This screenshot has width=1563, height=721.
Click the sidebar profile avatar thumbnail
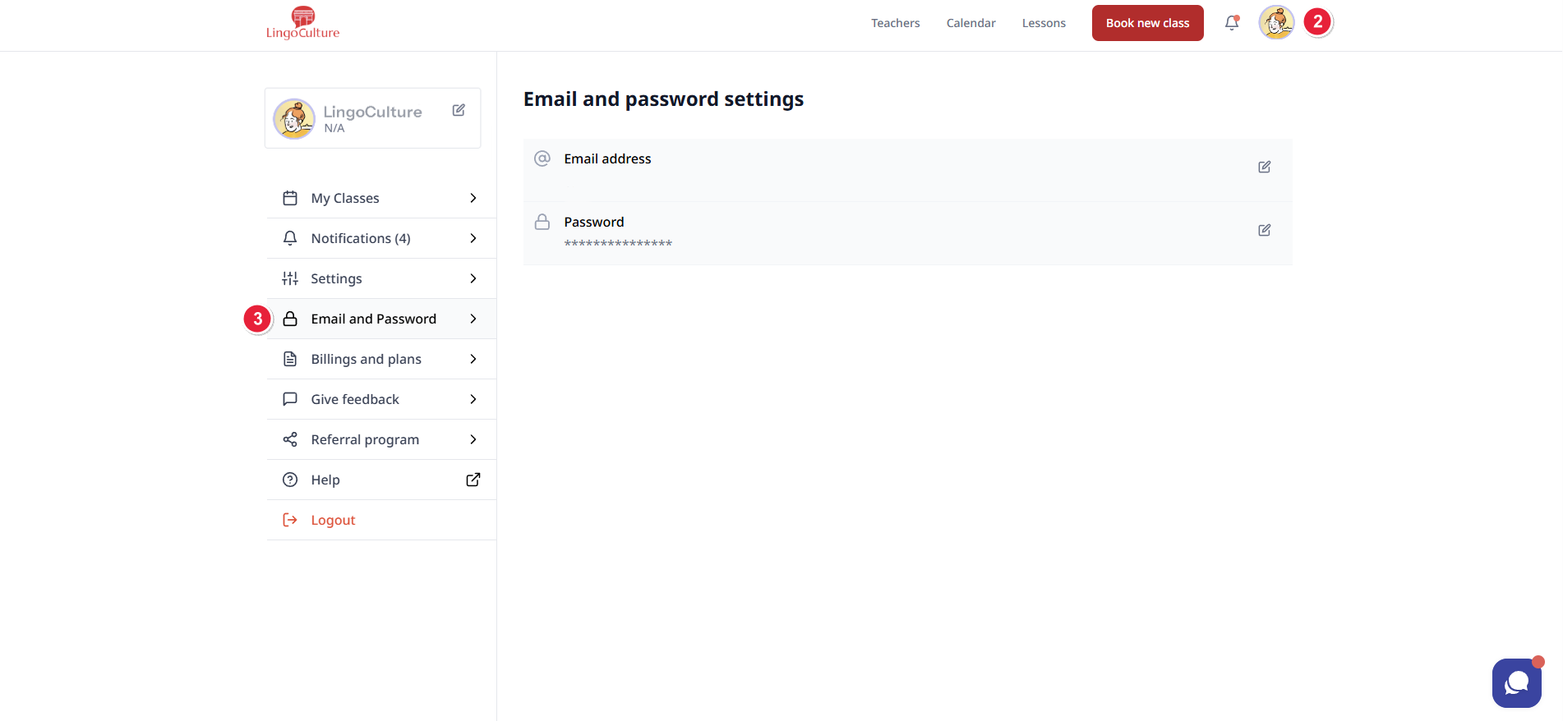coord(294,119)
